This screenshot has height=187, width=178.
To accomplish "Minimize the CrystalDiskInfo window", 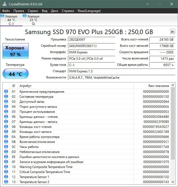I will (148, 4).
